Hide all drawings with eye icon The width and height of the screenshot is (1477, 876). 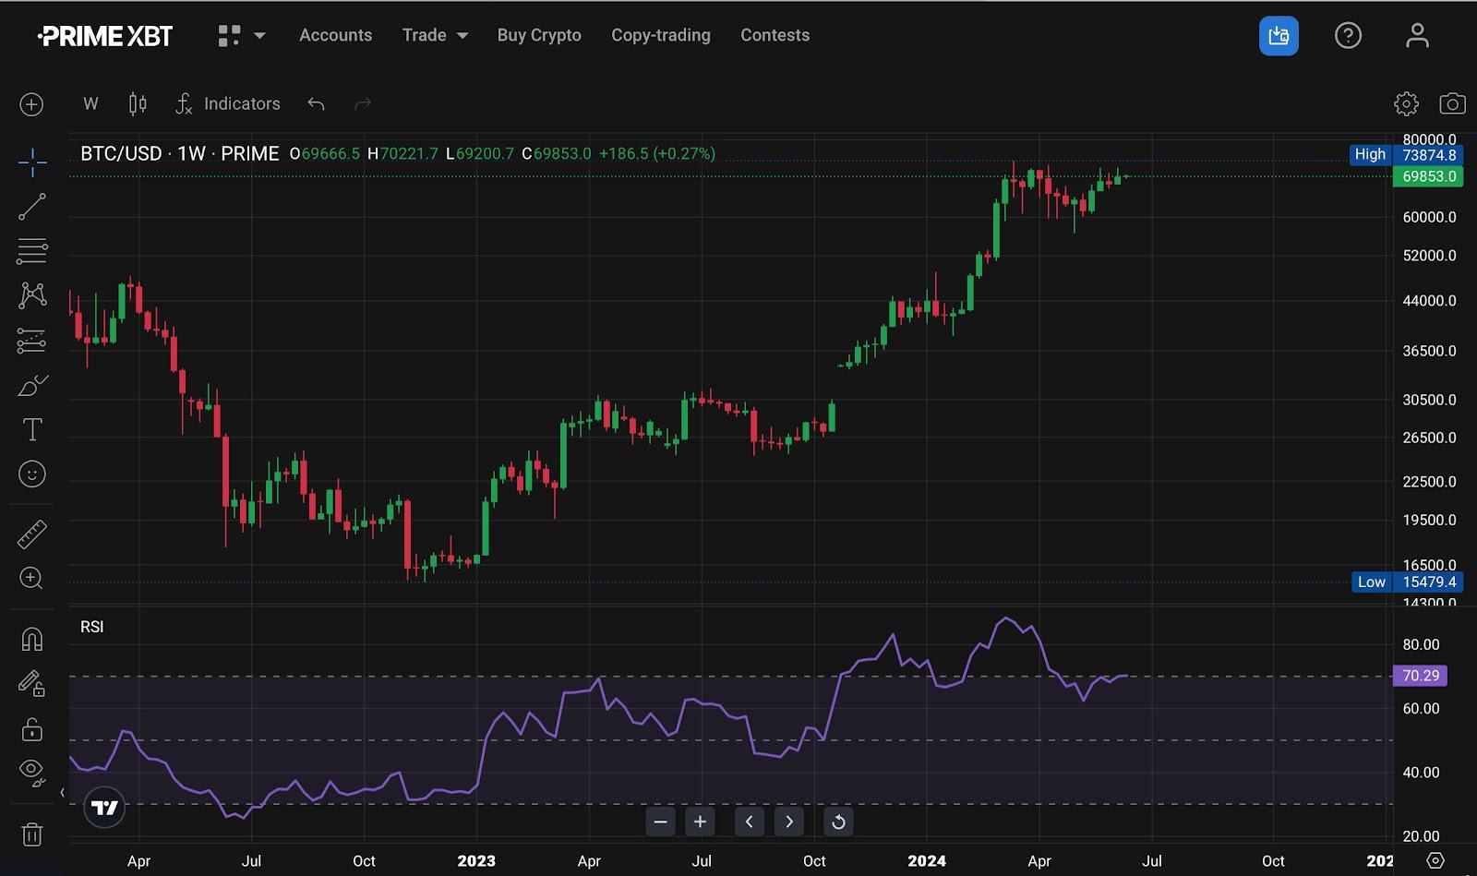pyautogui.click(x=31, y=772)
